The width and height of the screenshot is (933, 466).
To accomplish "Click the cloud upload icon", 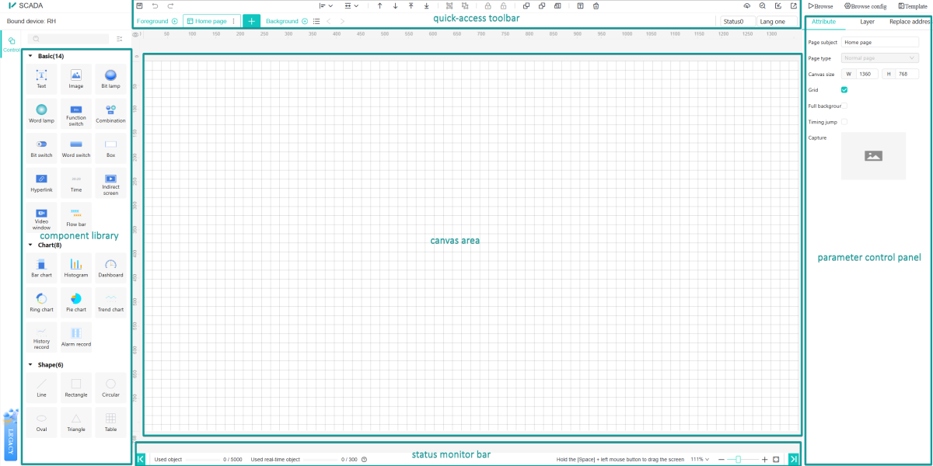I will point(747,5).
